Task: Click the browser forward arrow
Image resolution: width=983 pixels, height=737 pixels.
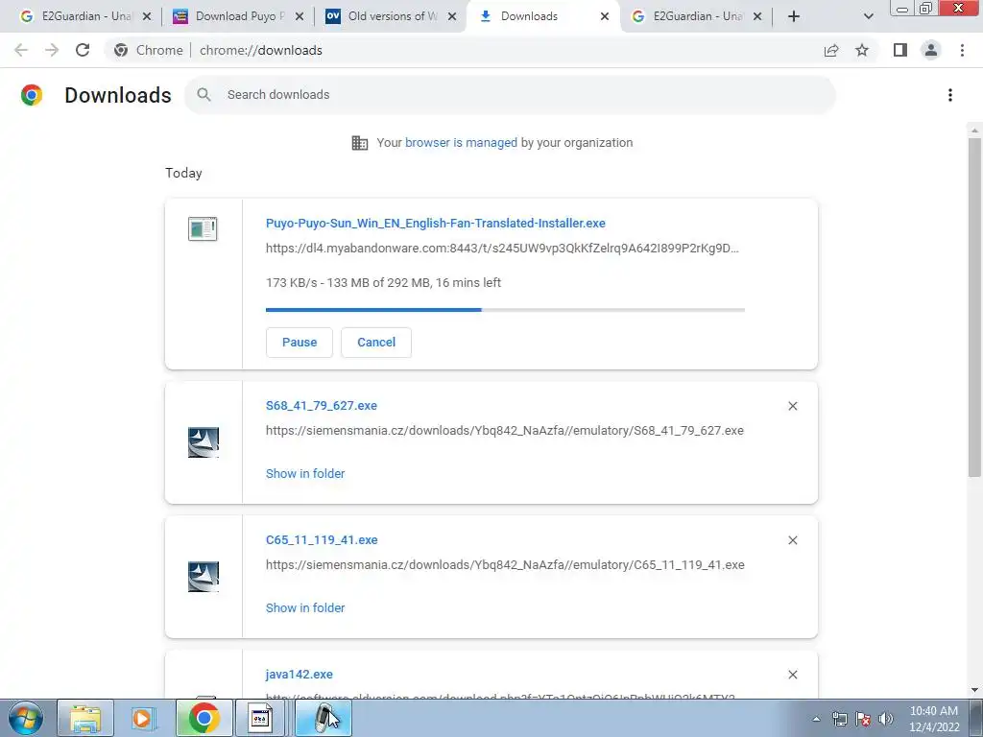Action: (52, 50)
